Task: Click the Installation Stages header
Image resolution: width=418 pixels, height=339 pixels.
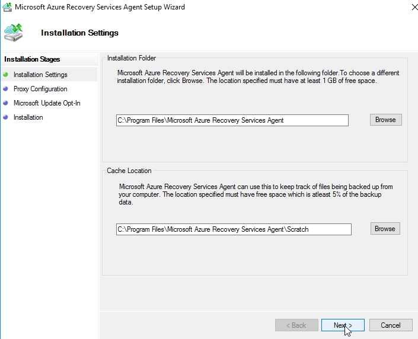Action: (32, 59)
